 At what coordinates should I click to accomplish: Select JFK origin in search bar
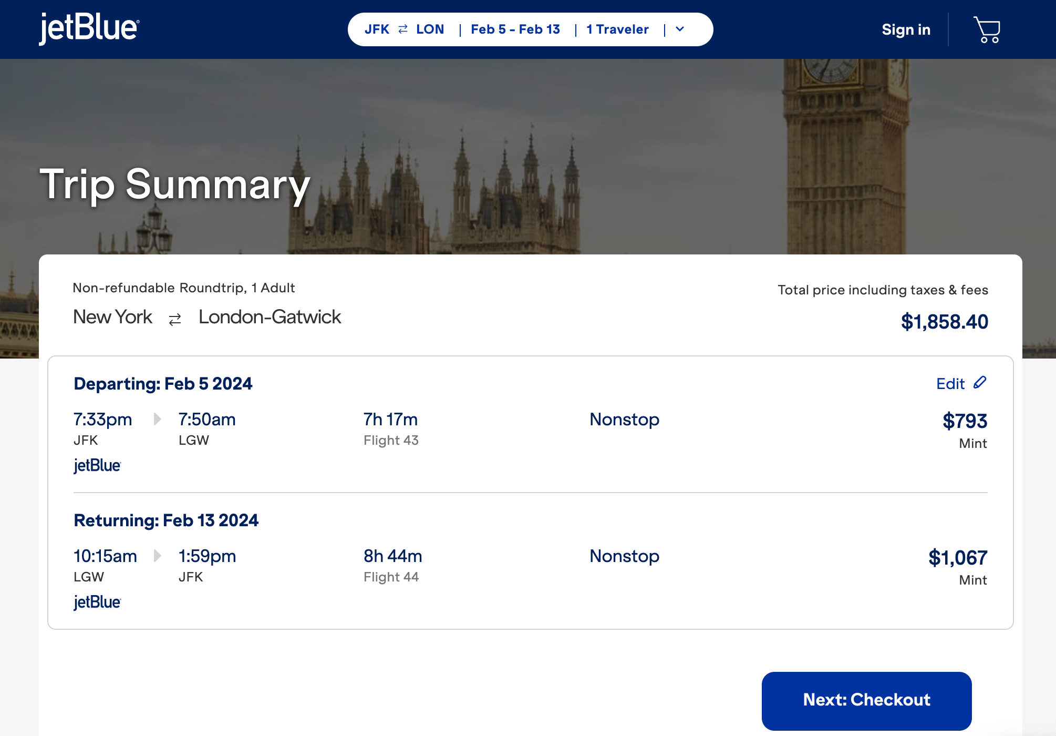click(x=377, y=29)
